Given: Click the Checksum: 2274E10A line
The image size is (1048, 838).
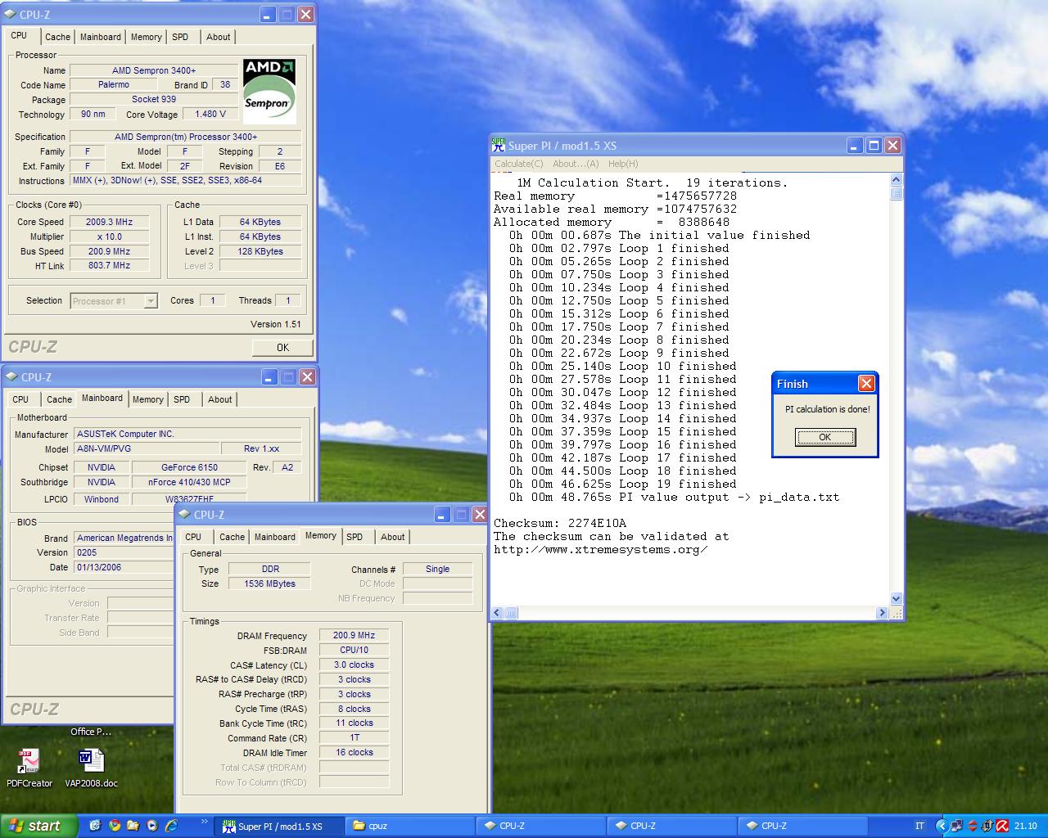Looking at the screenshot, I should pyautogui.click(x=560, y=523).
